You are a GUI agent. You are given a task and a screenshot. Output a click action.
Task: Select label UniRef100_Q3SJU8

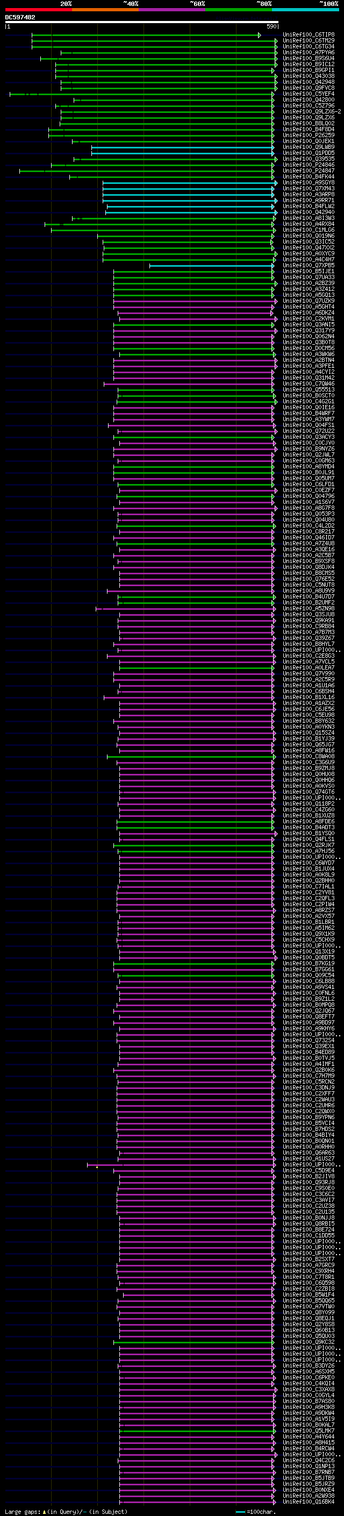309,614
